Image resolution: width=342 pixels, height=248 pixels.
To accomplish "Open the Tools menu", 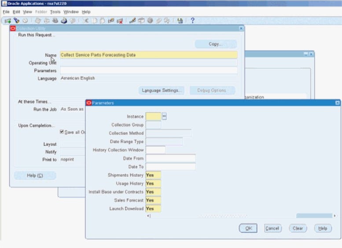I will (x=55, y=12).
